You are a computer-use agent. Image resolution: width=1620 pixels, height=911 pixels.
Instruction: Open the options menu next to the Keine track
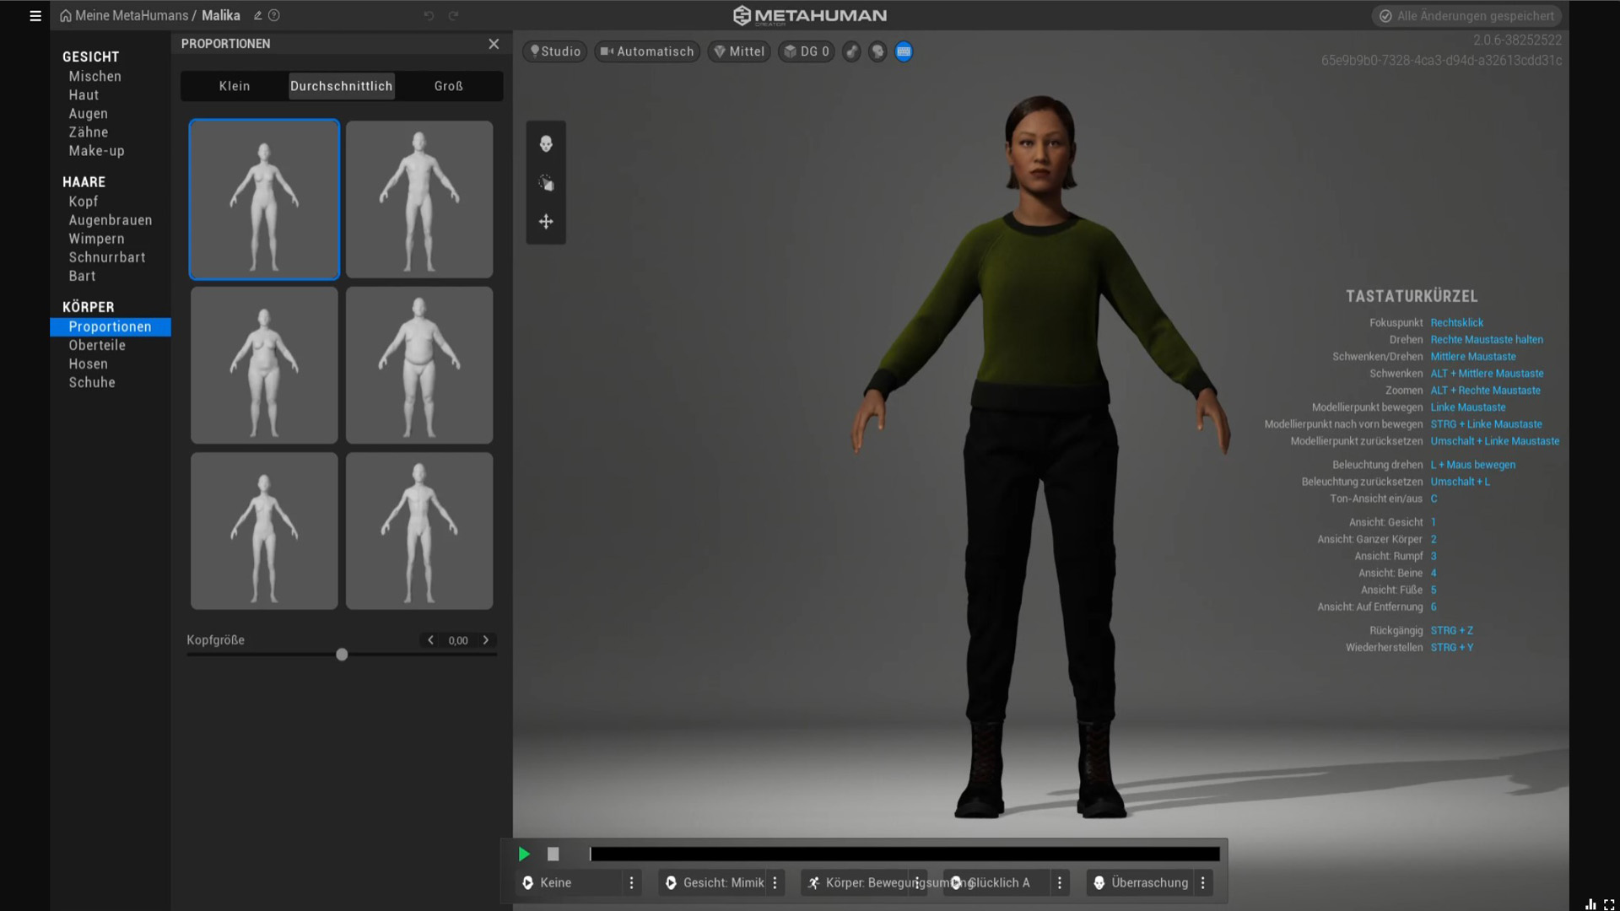click(x=631, y=882)
